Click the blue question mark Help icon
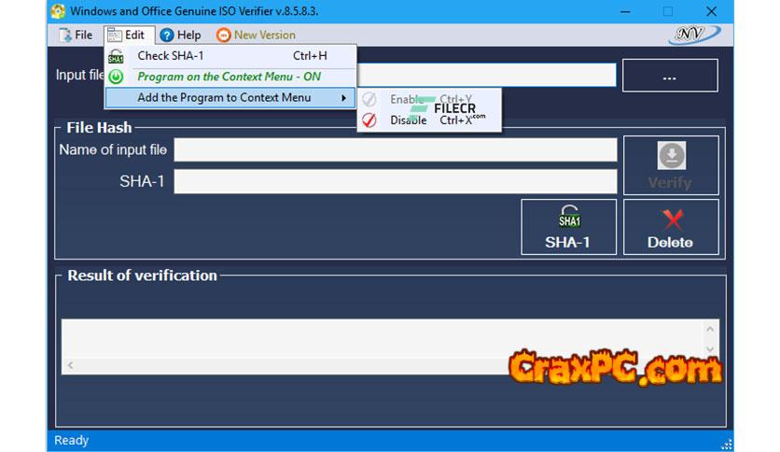 point(167,35)
